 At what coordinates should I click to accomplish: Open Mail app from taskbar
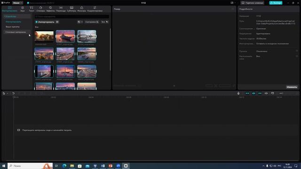pyautogui.click(x=87, y=166)
